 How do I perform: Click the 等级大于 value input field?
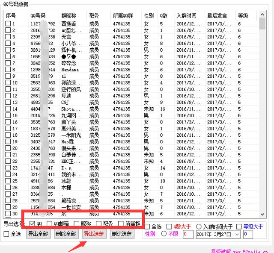click(248, 234)
